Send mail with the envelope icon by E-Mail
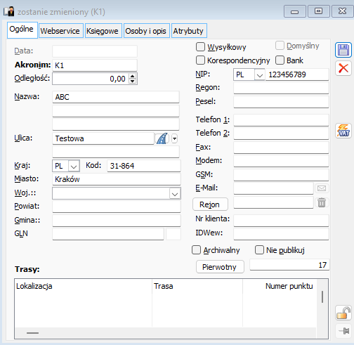The image size is (354, 345). (x=322, y=188)
